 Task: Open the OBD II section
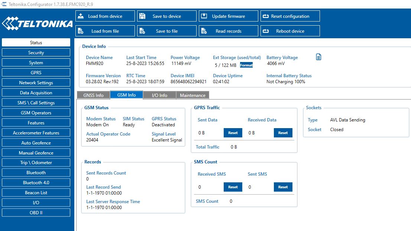[36, 212]
